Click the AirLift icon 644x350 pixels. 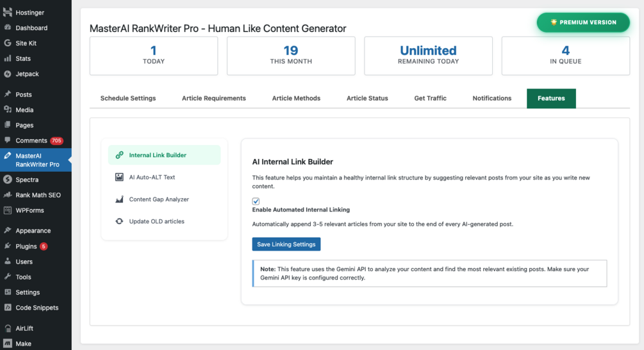(8, 328)
